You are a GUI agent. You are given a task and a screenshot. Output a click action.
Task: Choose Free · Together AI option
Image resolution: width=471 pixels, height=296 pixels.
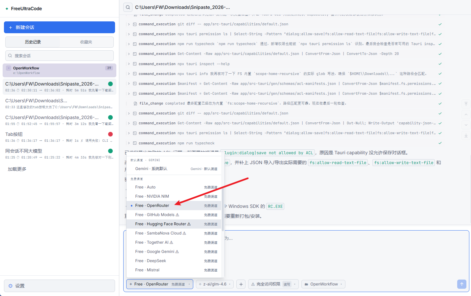[x=174, y=242]
